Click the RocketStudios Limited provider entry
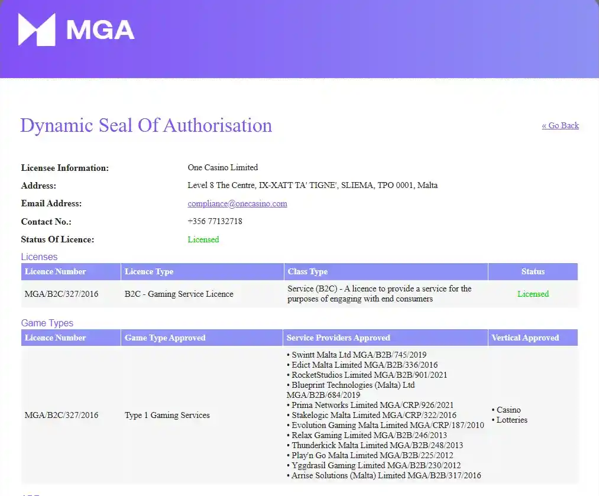599x496 pixels. click(367, 375)
